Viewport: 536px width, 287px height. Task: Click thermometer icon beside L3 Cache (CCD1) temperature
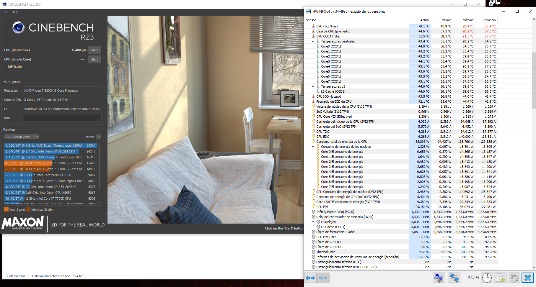pyautogui.click(x=318, y=91)
